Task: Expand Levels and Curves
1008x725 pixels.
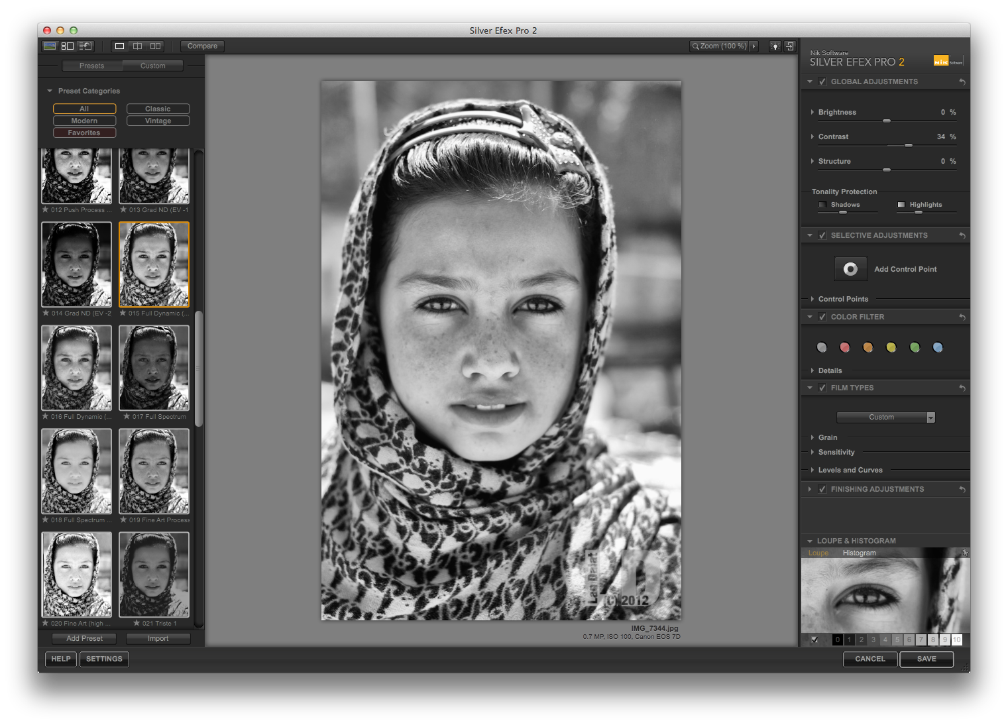Action: tap(812, 471)
